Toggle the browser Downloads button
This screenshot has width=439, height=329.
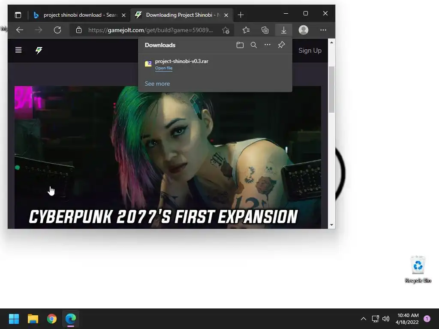click(x=284, y=30)
